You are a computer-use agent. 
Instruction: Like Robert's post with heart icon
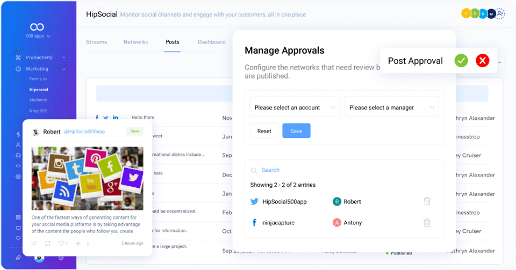tap(61, 243)
